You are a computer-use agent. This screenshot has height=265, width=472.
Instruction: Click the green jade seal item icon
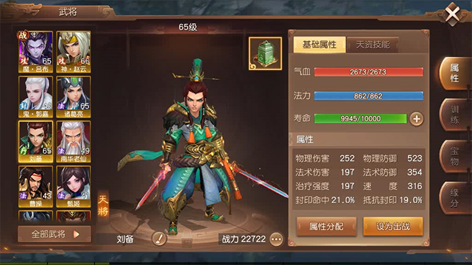coord(265,53)
